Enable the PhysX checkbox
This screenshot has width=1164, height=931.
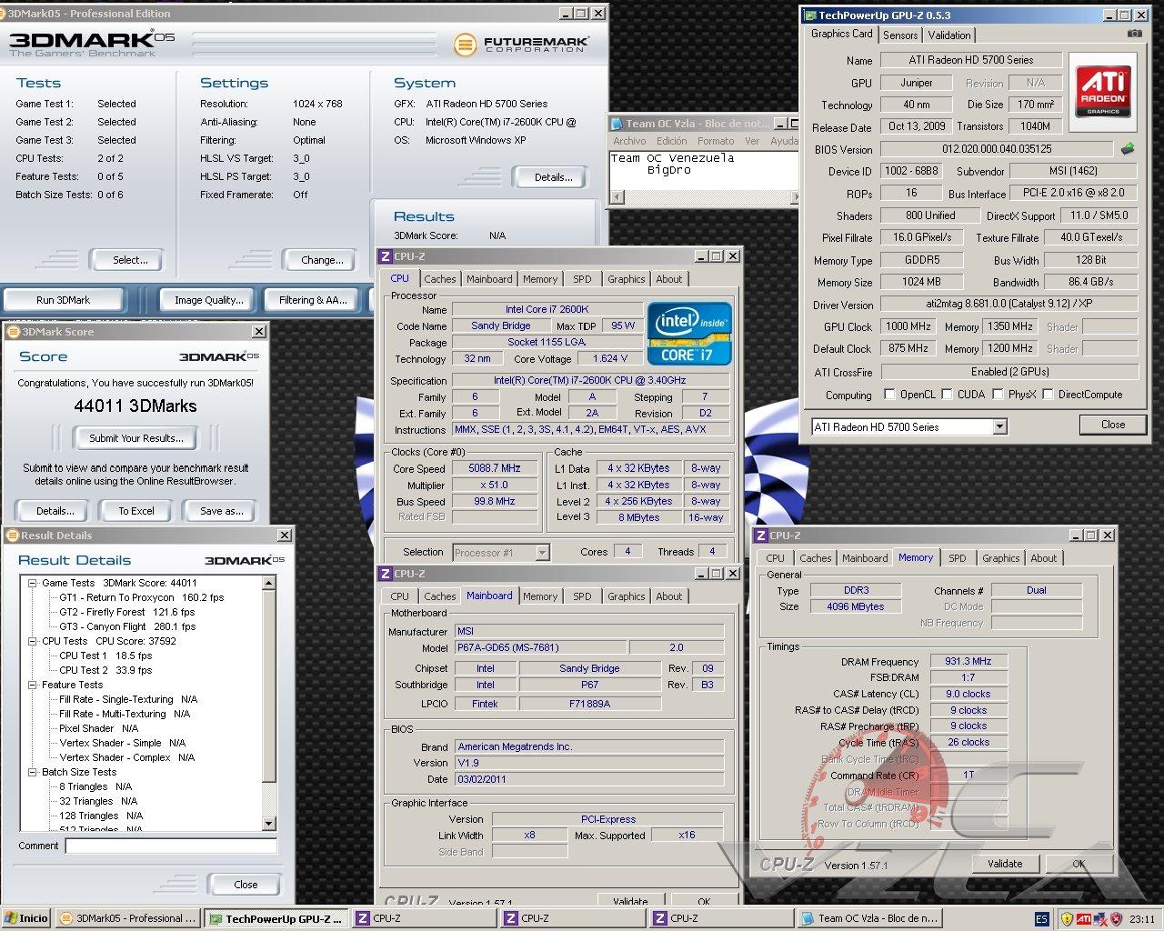[998, 395]
